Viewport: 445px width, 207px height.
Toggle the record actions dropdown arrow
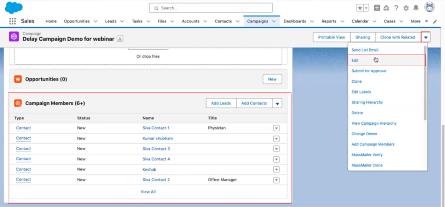(x=426, y=37)
